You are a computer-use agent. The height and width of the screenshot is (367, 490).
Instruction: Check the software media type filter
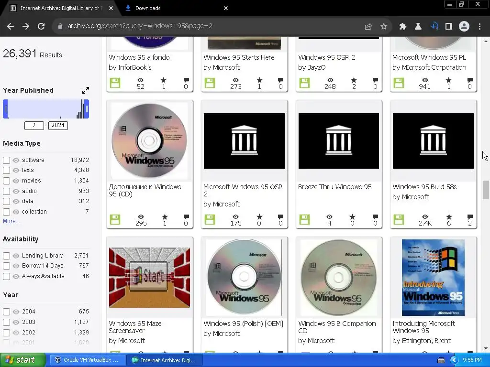pyautogui.click(x=6, y=161)
